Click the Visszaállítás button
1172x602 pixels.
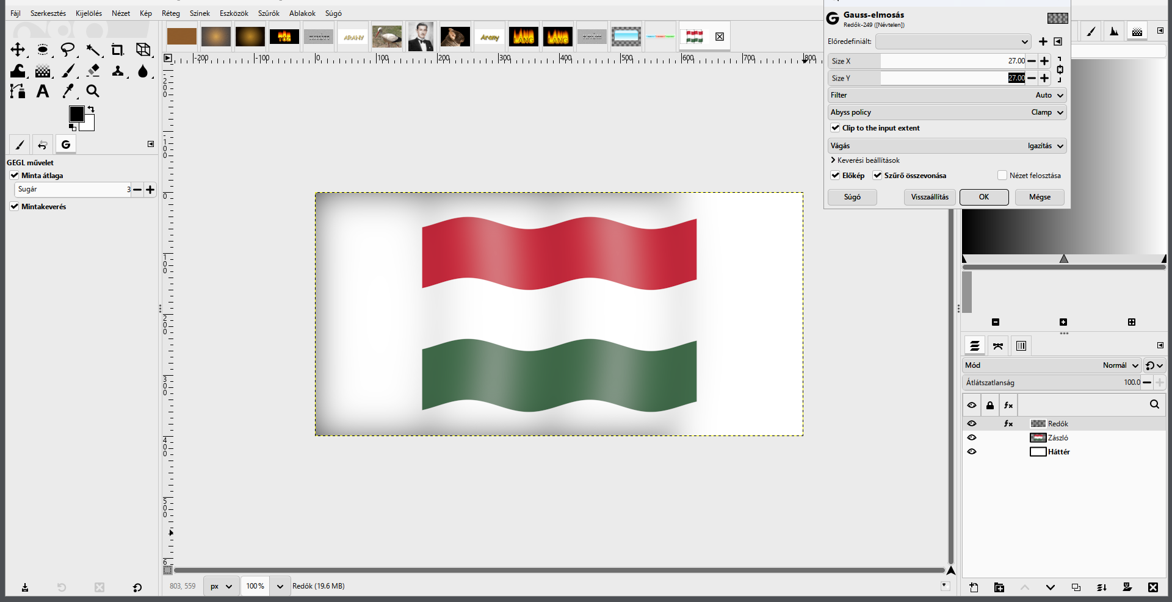point(930,197)
